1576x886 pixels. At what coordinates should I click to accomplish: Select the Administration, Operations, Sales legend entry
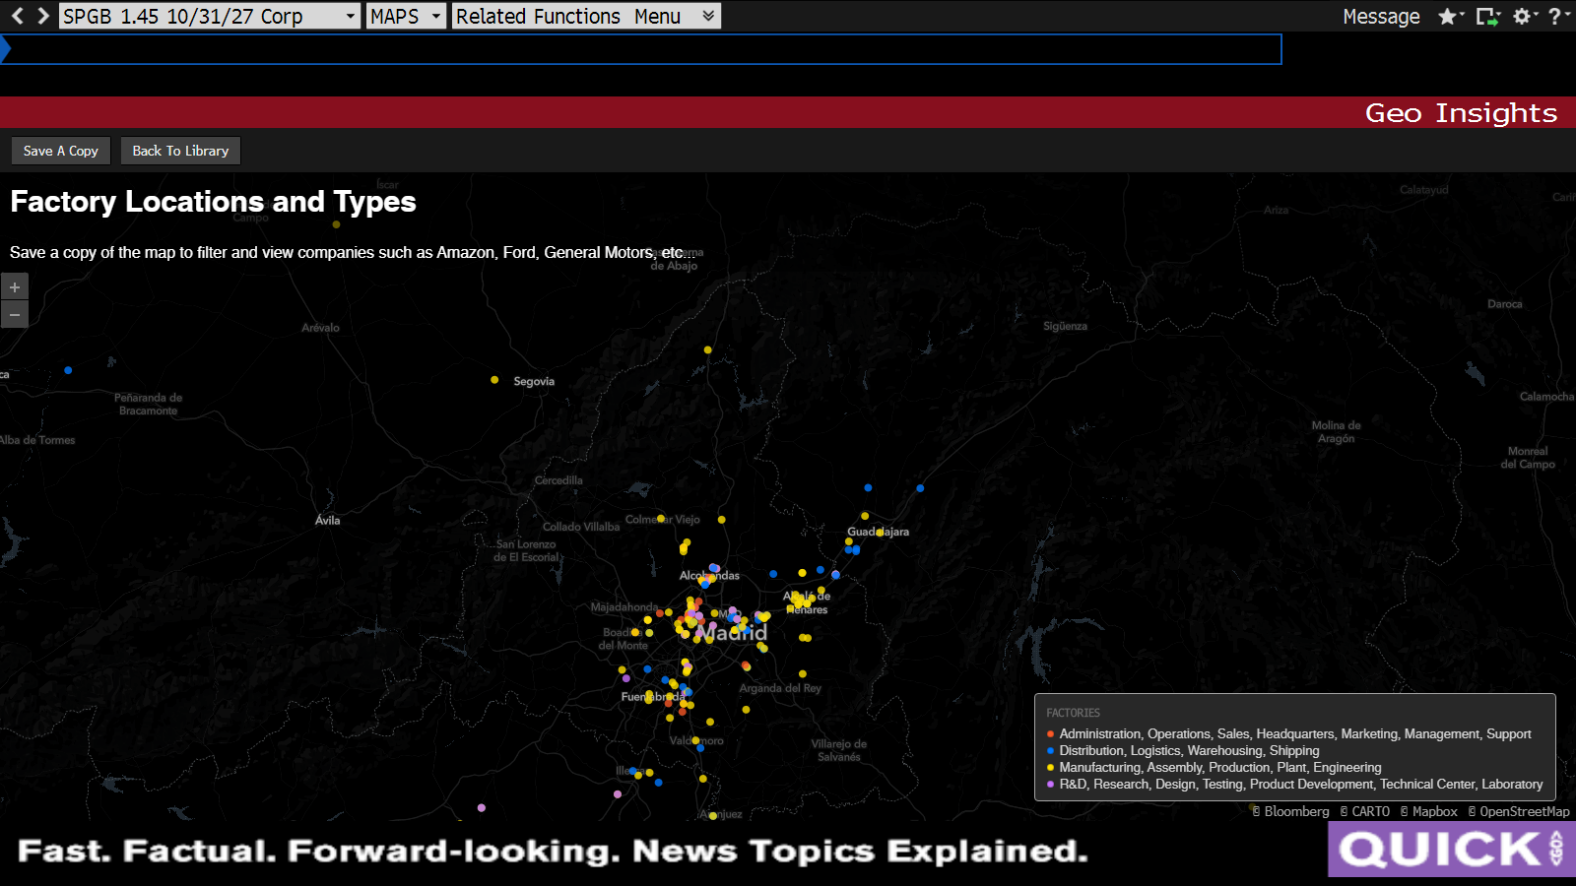click(1295, 734)
